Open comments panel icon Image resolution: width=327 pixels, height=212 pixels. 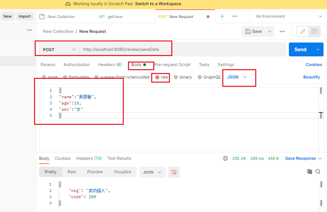[314, 31]
